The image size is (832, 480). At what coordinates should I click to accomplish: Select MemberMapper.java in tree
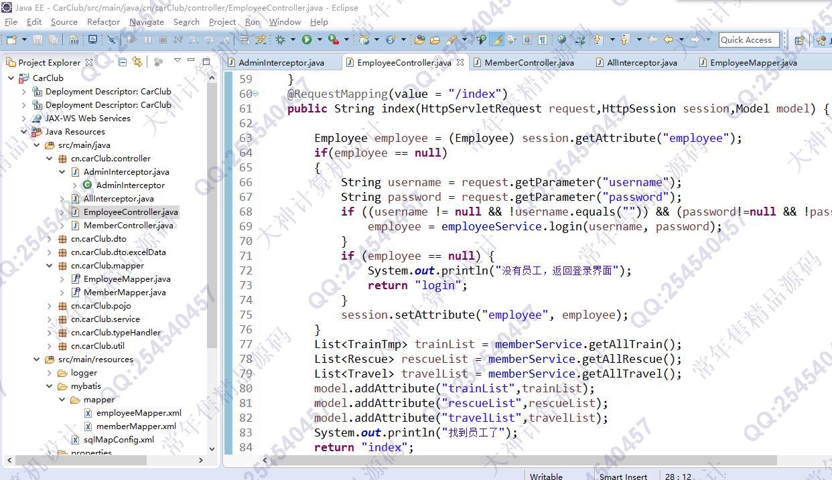pos(125,293)
